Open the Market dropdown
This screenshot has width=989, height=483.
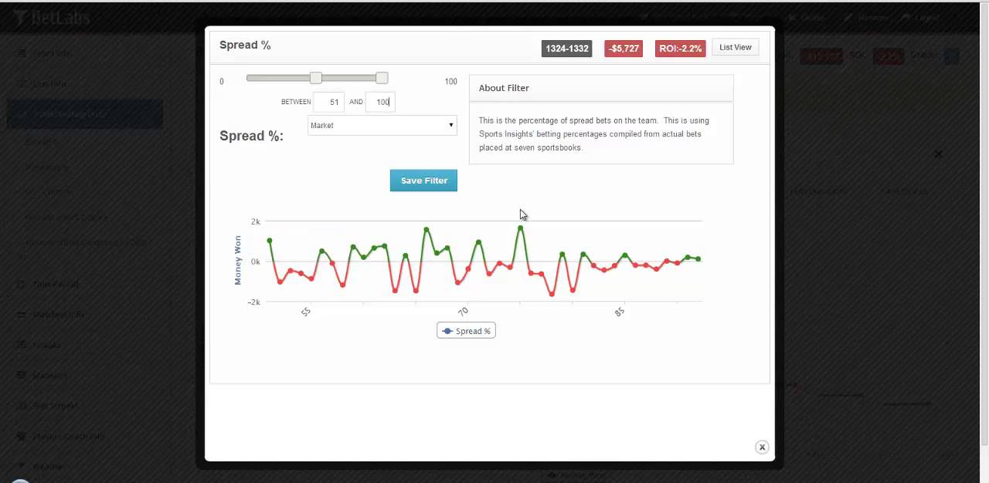(x=382, y=125)
